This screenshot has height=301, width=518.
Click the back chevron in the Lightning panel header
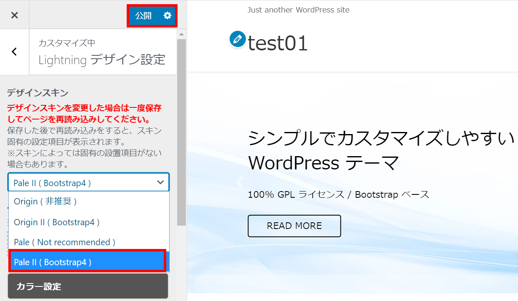pyautogui.click(x=14, y=52)
